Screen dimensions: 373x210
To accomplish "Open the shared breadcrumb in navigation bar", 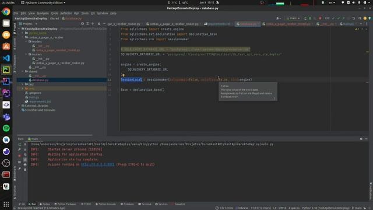I will pos(54,18).
